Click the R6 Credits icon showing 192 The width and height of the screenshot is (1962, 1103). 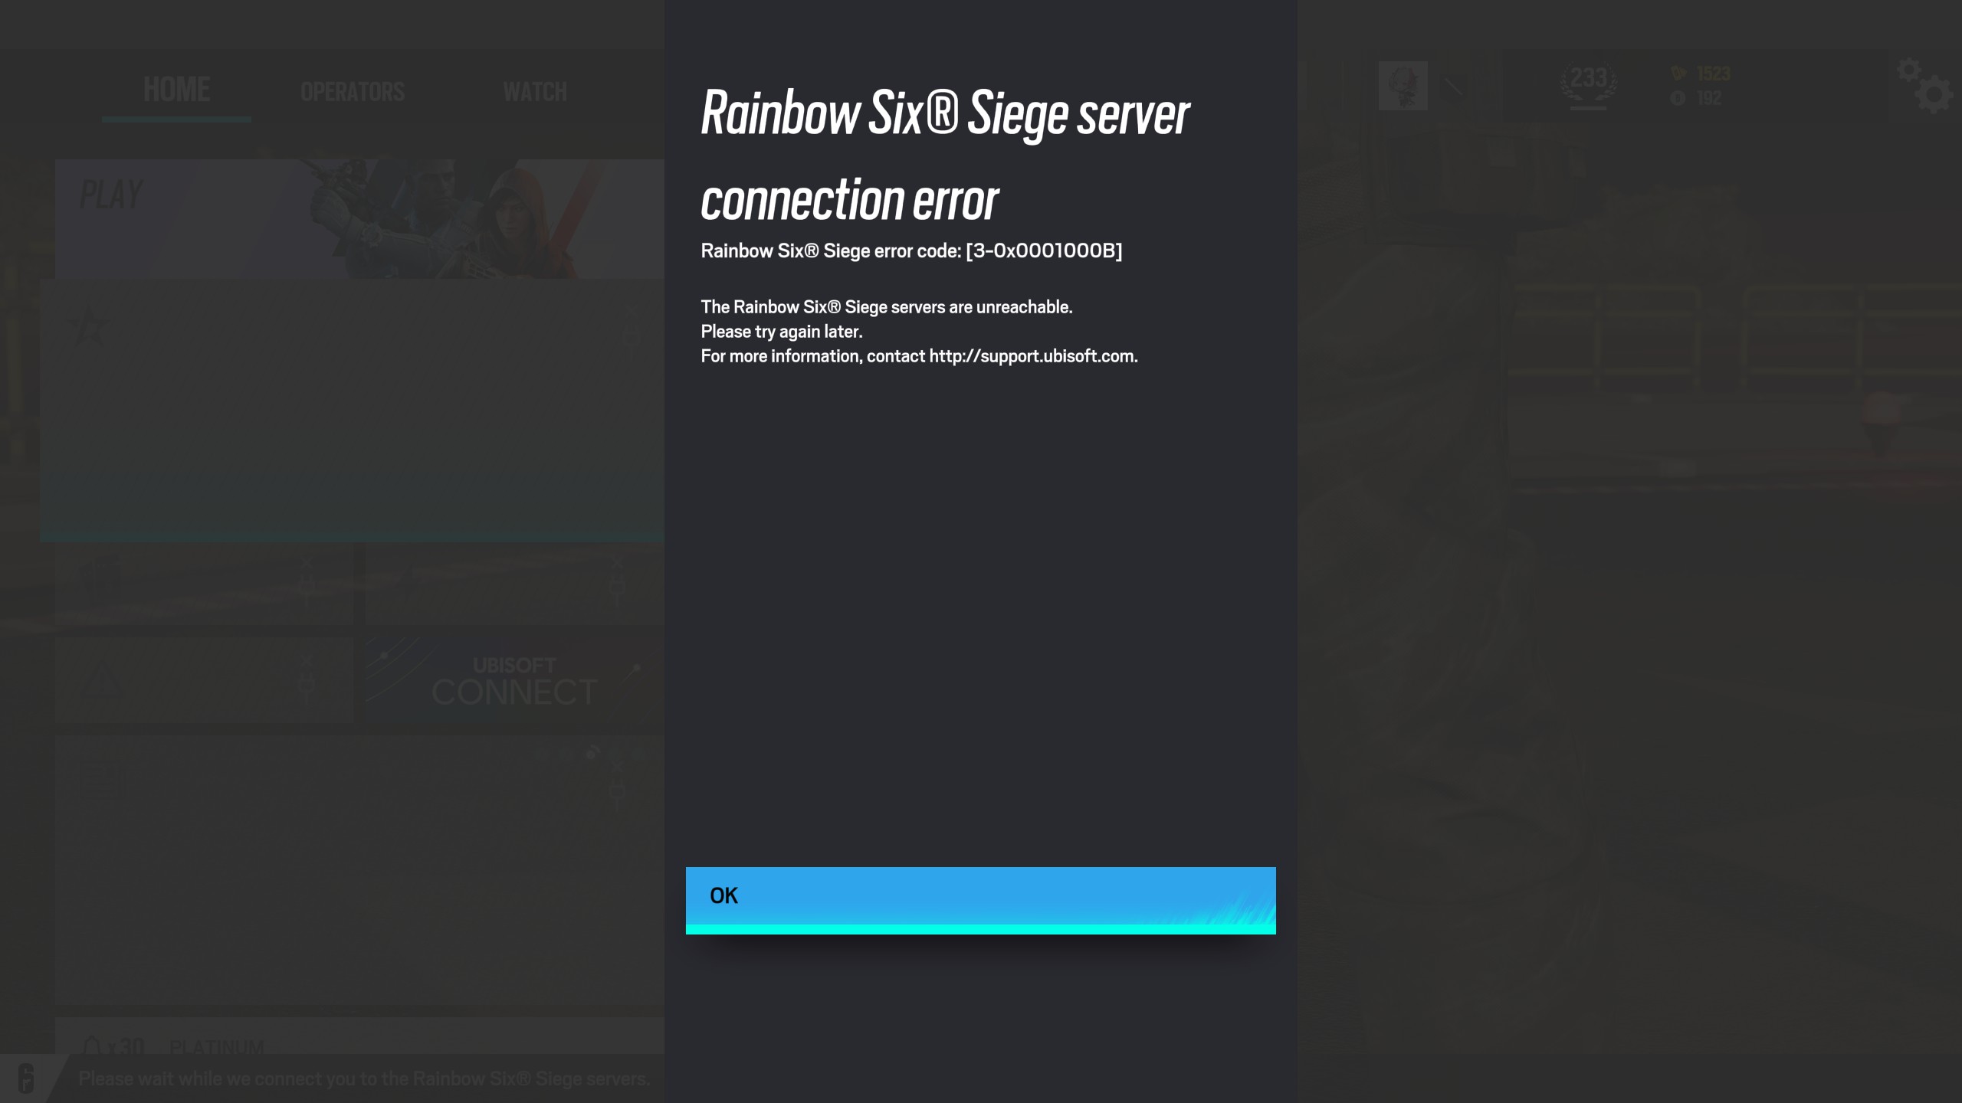tap(1678, 98)
